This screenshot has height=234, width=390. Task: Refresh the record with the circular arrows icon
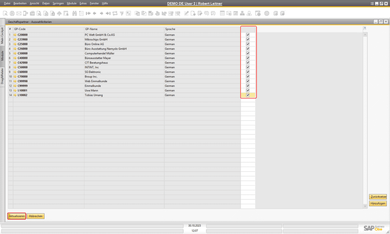pyautogui.click(x=115, y=13)
